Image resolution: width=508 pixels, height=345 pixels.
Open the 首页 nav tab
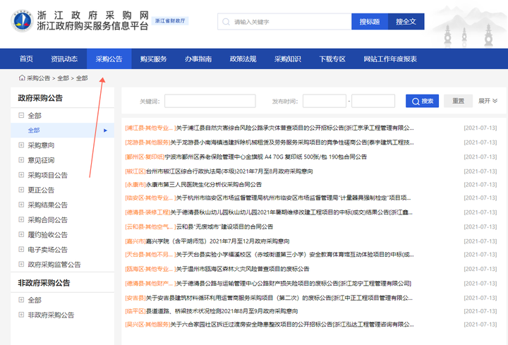click(26, 59)
